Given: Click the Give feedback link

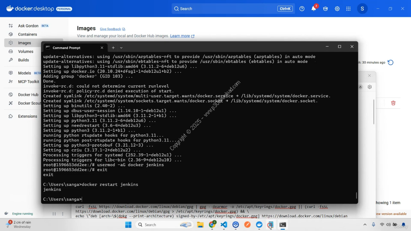Looking at the screenshot, I should pos(110,29).
